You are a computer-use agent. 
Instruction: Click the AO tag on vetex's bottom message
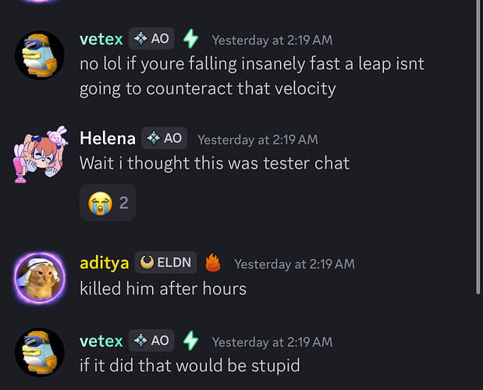pos(151,341)
